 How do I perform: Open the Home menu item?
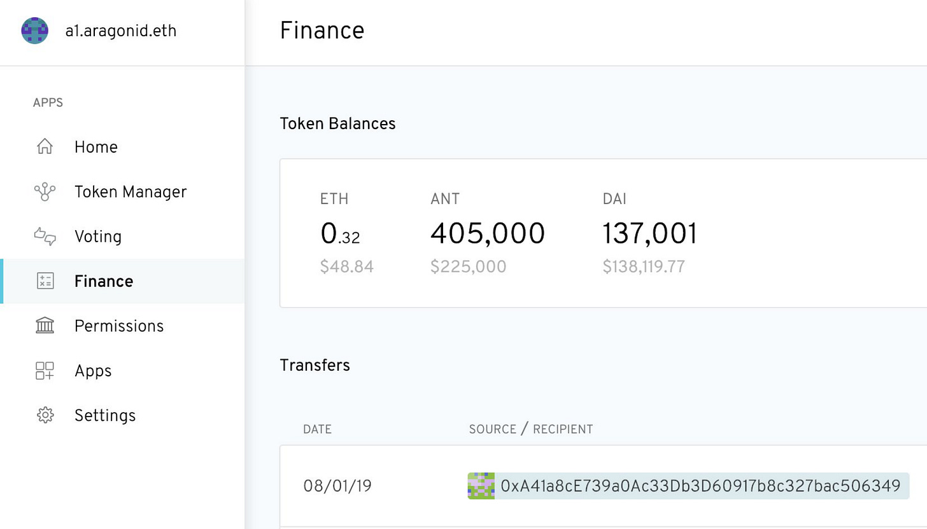[122, 147]
